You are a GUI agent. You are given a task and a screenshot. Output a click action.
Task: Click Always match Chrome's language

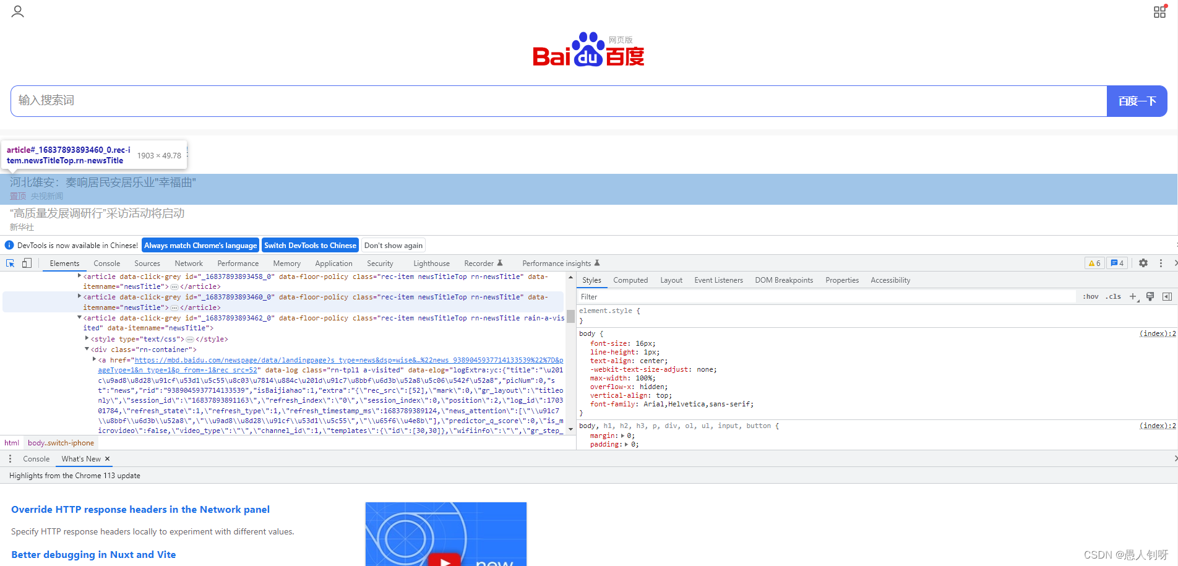coord(200,246)
